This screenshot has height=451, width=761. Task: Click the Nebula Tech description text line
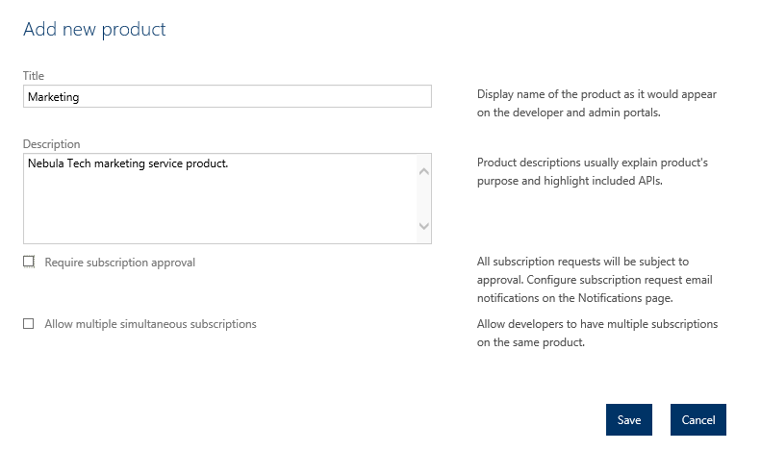[x=127, y=163]
